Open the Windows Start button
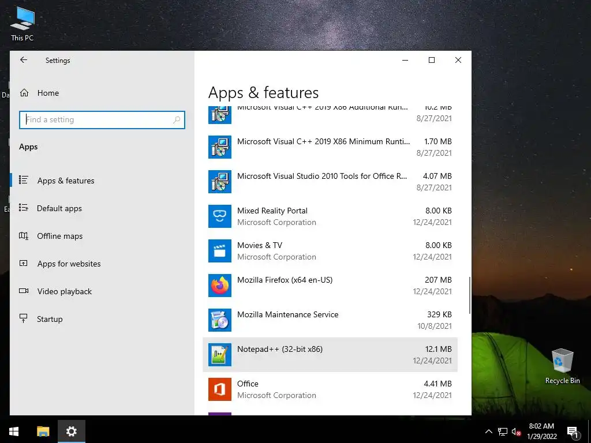Screen dimensions: 591x443 tap(14, 431)
